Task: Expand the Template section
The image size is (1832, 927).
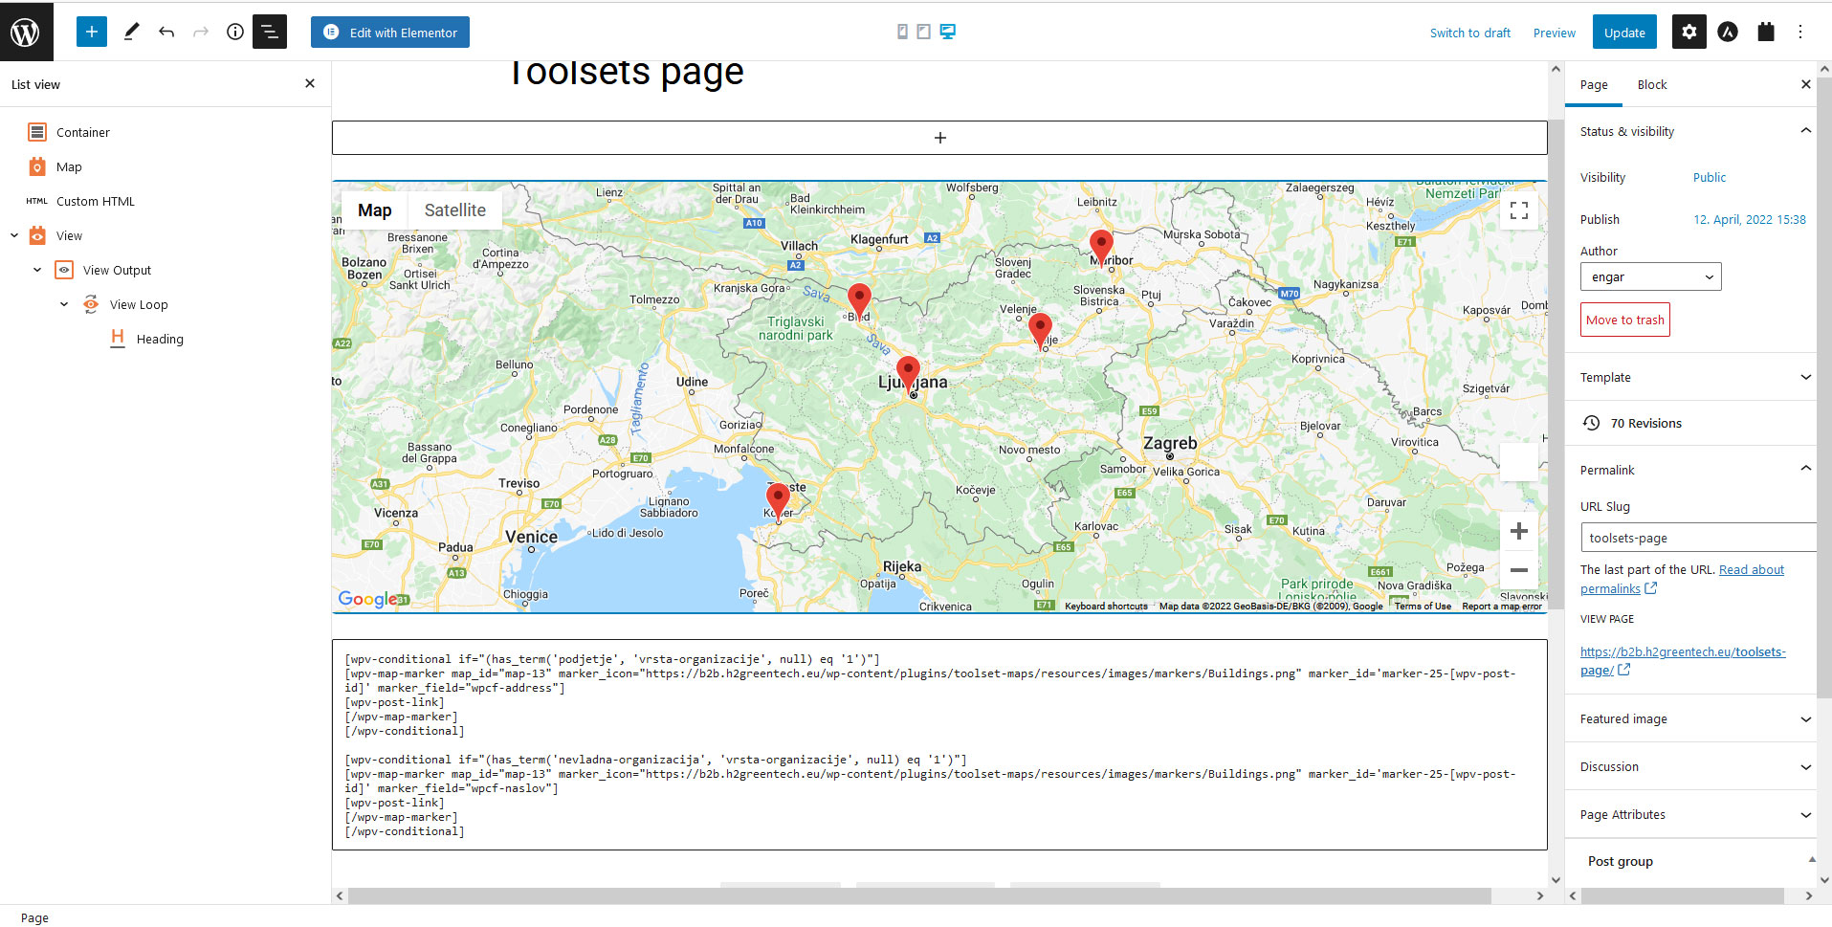Action: click(1689, 377)
